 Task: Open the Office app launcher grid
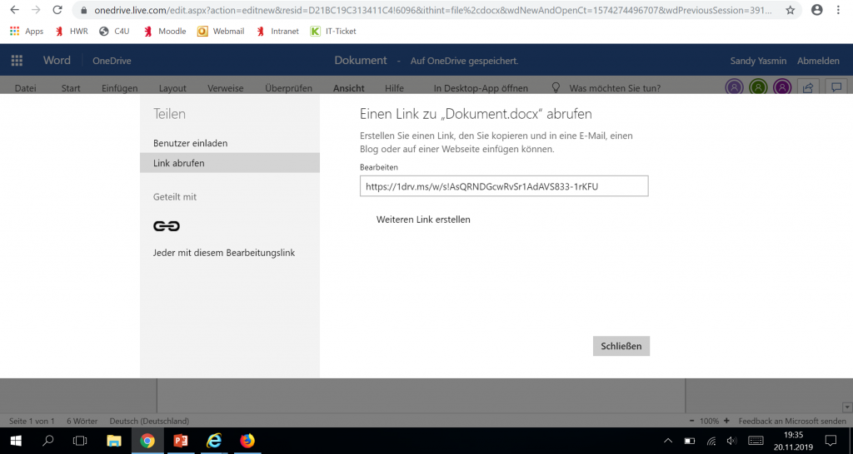[x=16, y=61]
